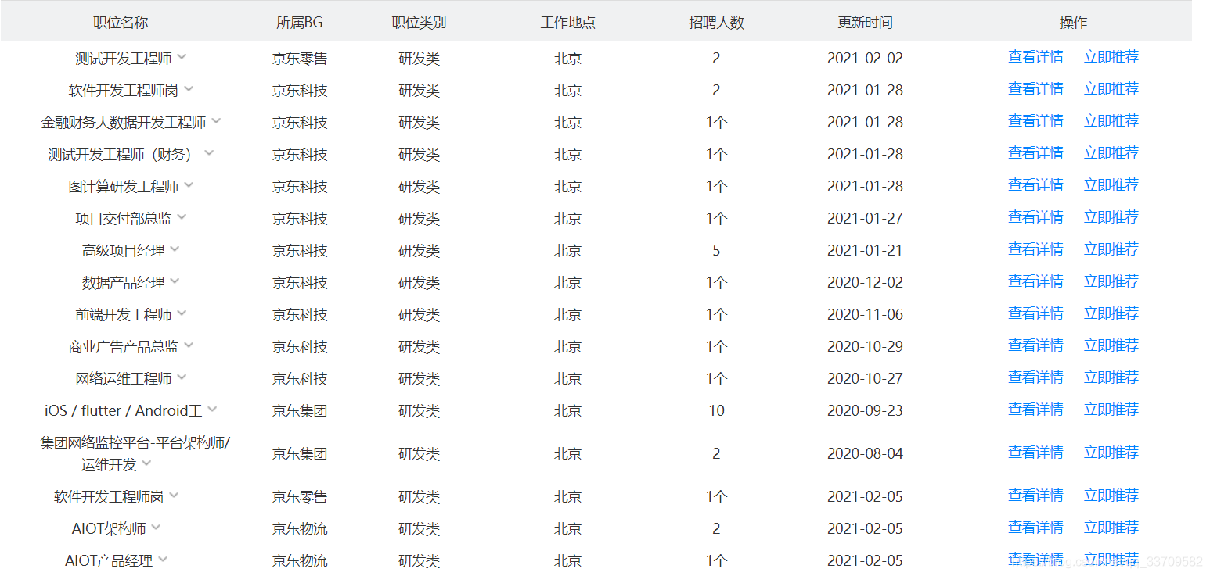Click 立即推荐 for 2021-02-02 测试开发工程师 row
The width and height of the screenshot is (1210, 576).
[x=1111, y=57]
